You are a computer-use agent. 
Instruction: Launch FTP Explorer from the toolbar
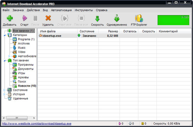click(139, 18)
